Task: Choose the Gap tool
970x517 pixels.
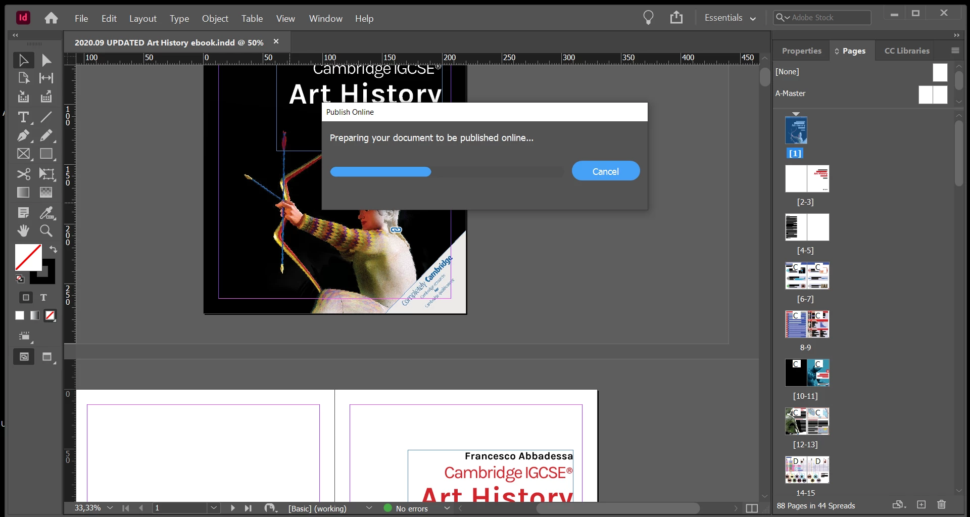Action: (46, 78)
